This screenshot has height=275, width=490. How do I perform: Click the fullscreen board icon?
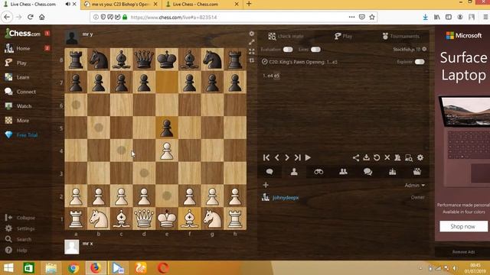point(252,51)
